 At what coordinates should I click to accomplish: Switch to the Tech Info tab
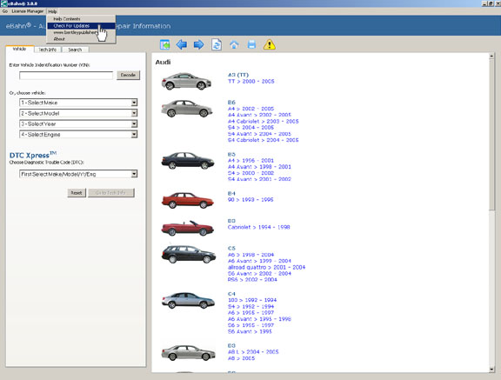pyautogui.click(x=47, y=50)
